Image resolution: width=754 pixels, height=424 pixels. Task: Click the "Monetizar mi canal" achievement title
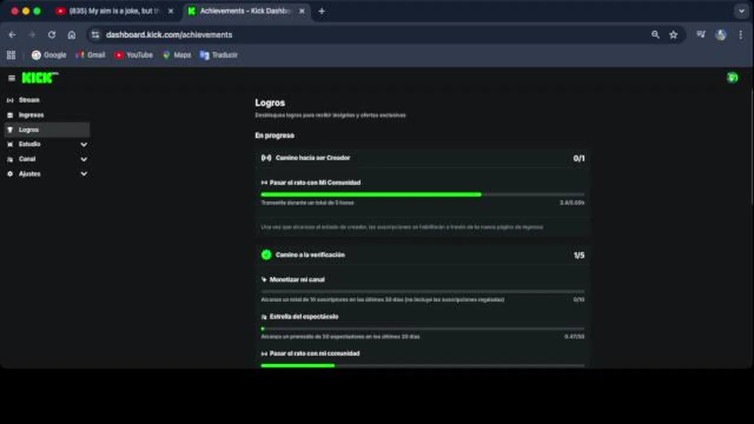[297, 280]
